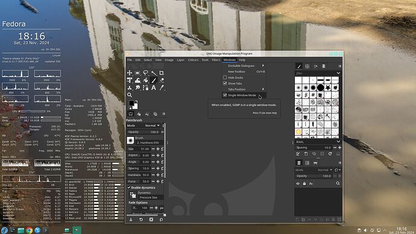Click the foreground black colour swatch

click(131, 103)
